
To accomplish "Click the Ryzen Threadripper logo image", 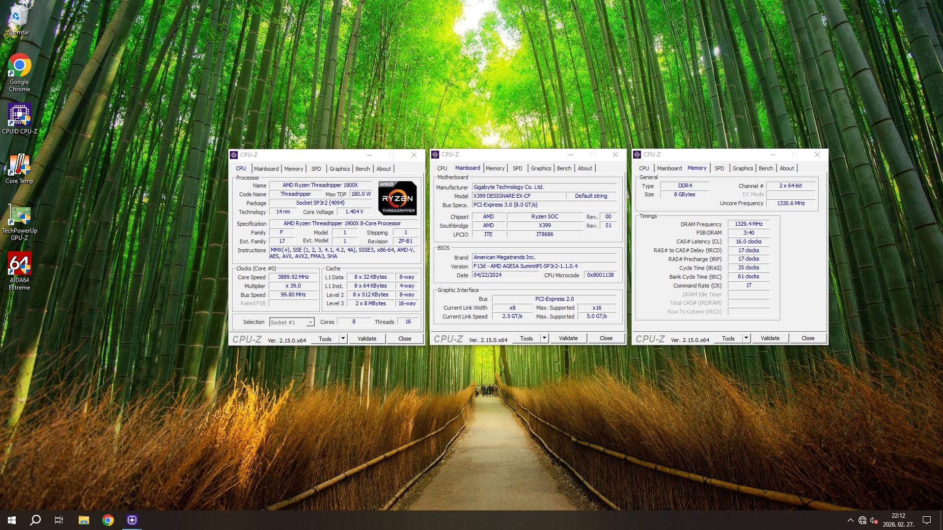I will [x=397, y=198].
